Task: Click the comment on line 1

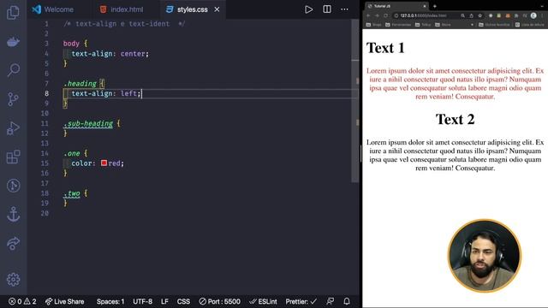Action: click(124, 24)
